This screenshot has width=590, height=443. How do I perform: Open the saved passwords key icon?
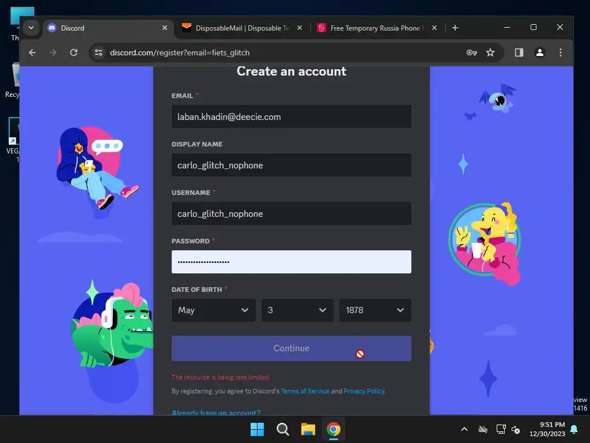click(471, 52)
